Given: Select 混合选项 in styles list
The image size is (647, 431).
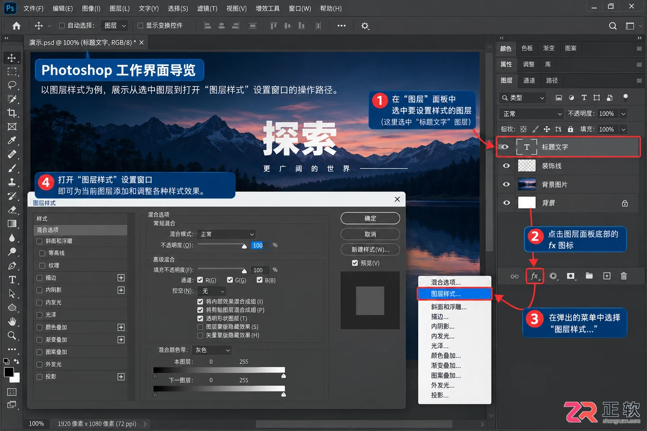Looking at the screenshot, I should (80, 230).
